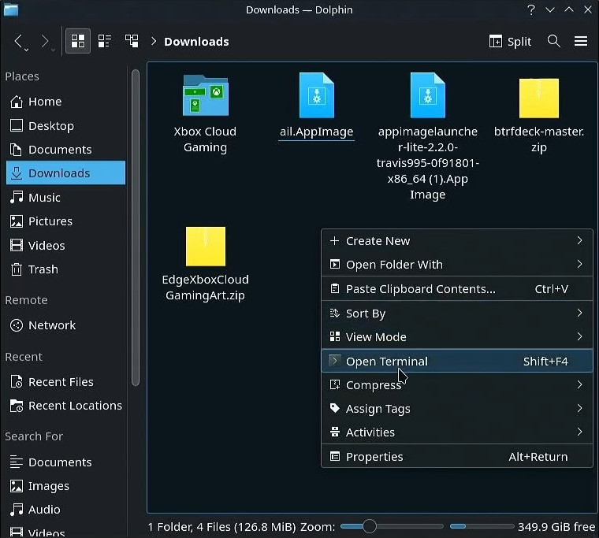Click the btrfdeck-master.zip file name
Screen dimensions: 599x538
pyautogui.click(x=538, y=139)
